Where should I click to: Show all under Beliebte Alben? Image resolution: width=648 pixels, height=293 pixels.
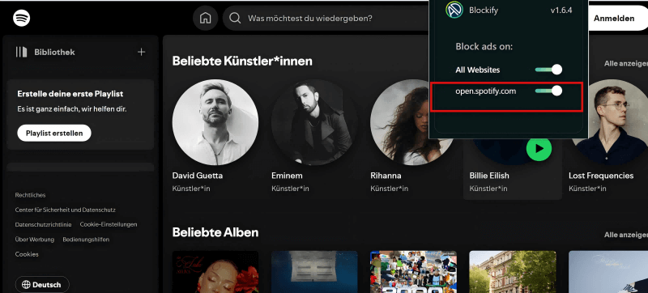pyautogui.click(x=625, y=235)
